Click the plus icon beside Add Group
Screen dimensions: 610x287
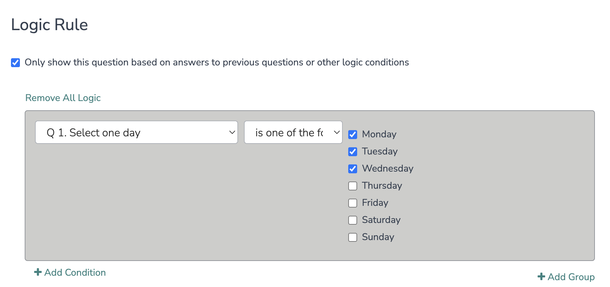coord(541,277)
